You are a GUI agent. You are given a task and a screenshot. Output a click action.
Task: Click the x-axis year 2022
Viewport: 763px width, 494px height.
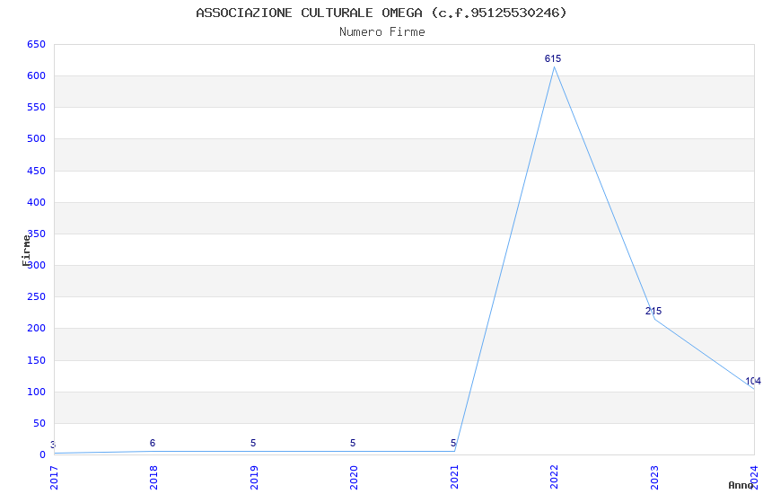click(554, 478)
